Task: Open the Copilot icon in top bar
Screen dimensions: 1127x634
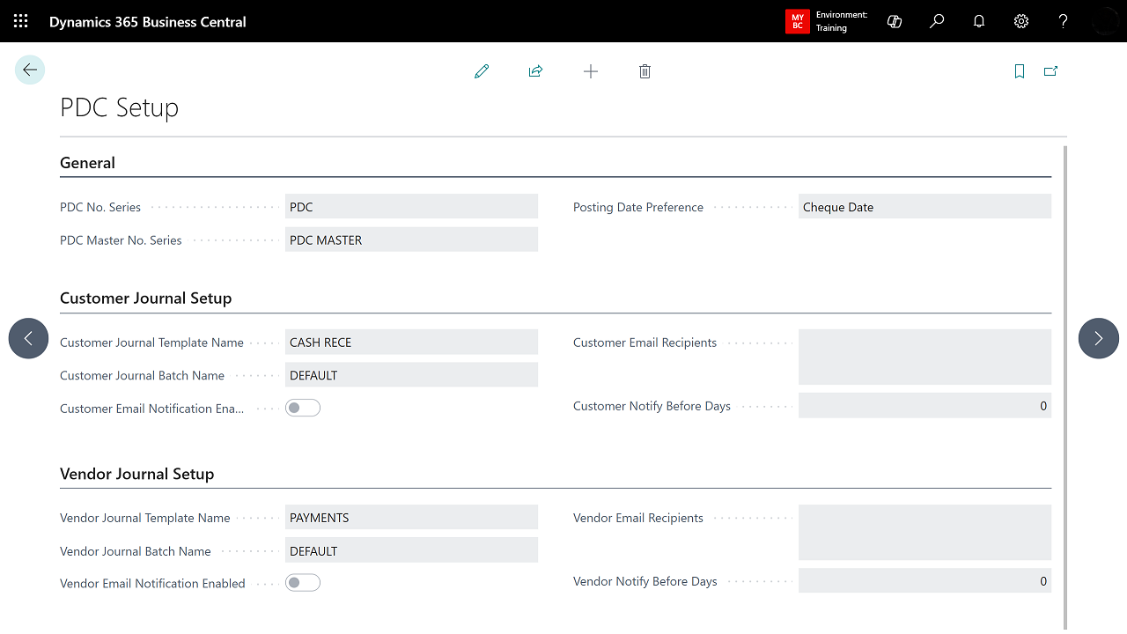Action: click(x=895, y=21)
